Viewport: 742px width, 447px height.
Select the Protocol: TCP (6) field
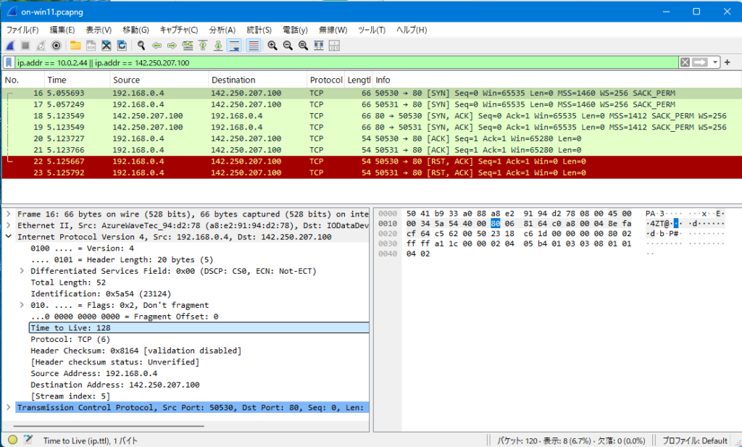pyautogui.click(x=70, y=339)
